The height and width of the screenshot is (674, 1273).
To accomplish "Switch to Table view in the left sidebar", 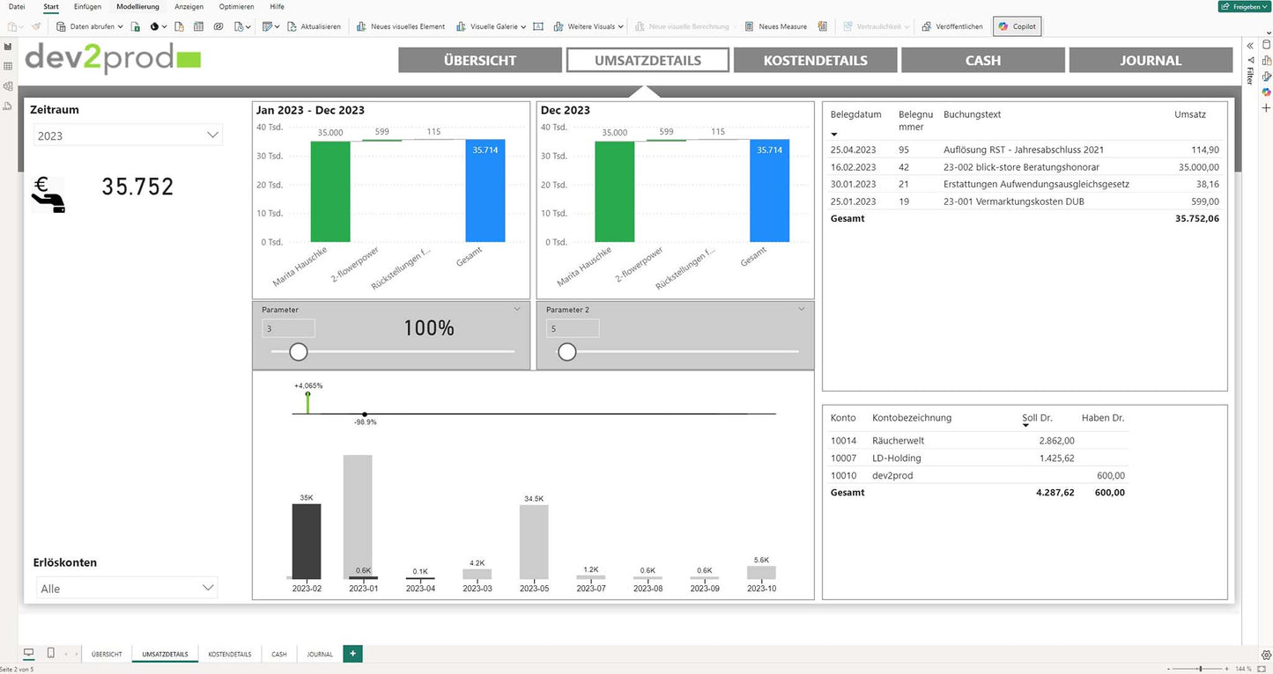I will (7, 66).
